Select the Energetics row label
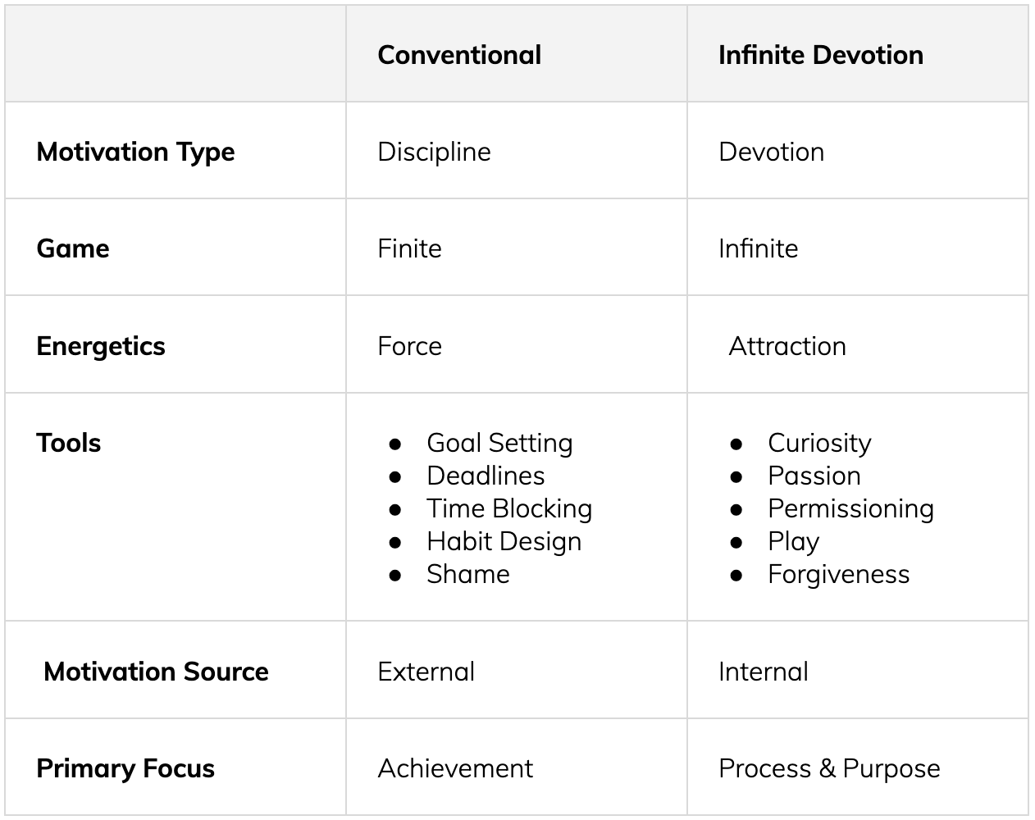Screen dimensions: 1035x820 [x=101, y=347]
